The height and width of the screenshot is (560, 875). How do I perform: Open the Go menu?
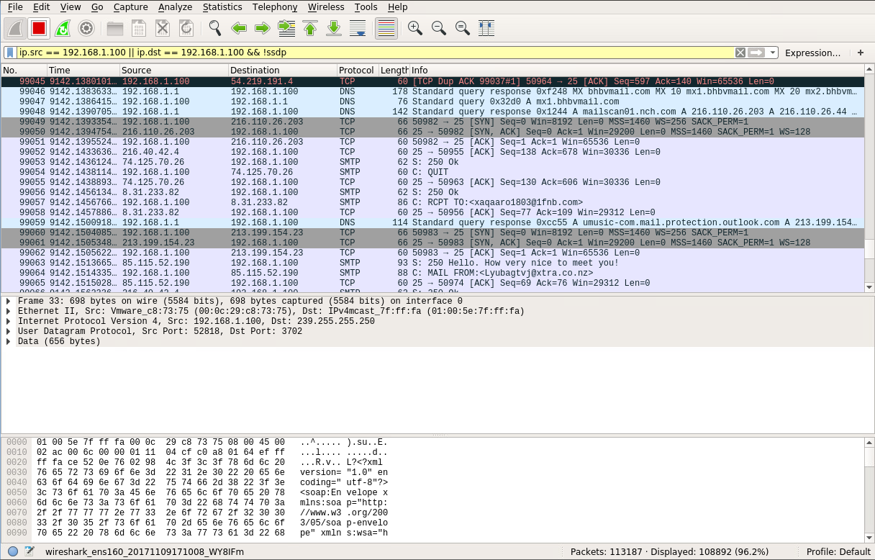pos(97,7)
